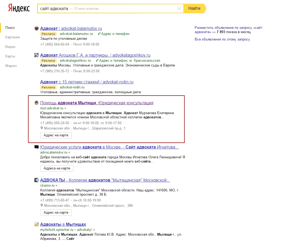Click the Яндекс logo
This screenshot has width=286, height=247.
[19, 8]
